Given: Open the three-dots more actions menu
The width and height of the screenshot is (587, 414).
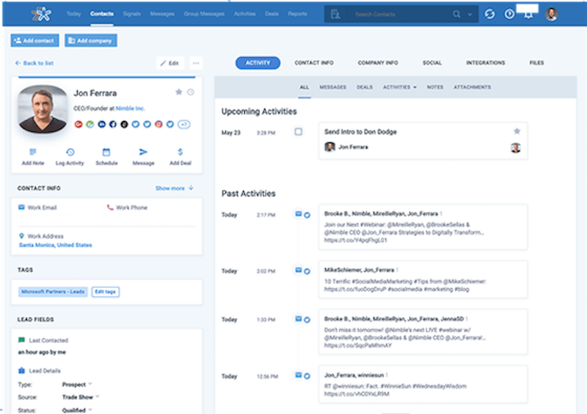Looking at the screenshot, I should click(196, 63).
